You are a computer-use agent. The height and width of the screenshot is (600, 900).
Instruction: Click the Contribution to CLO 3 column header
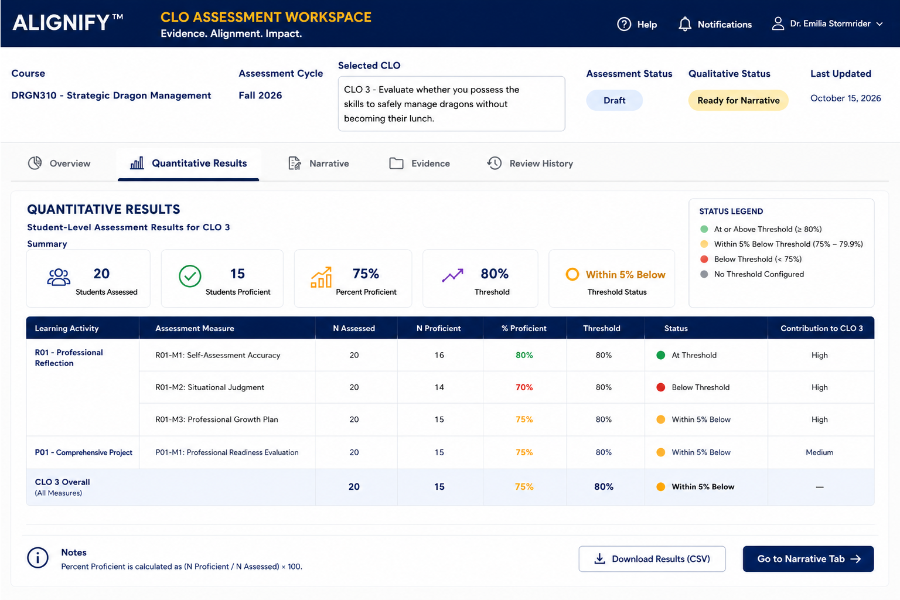point(821,328)
